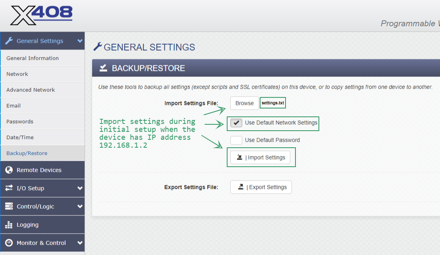Click the Logging bar chart icon
This screenshot has height=255, width=440.
9,225
